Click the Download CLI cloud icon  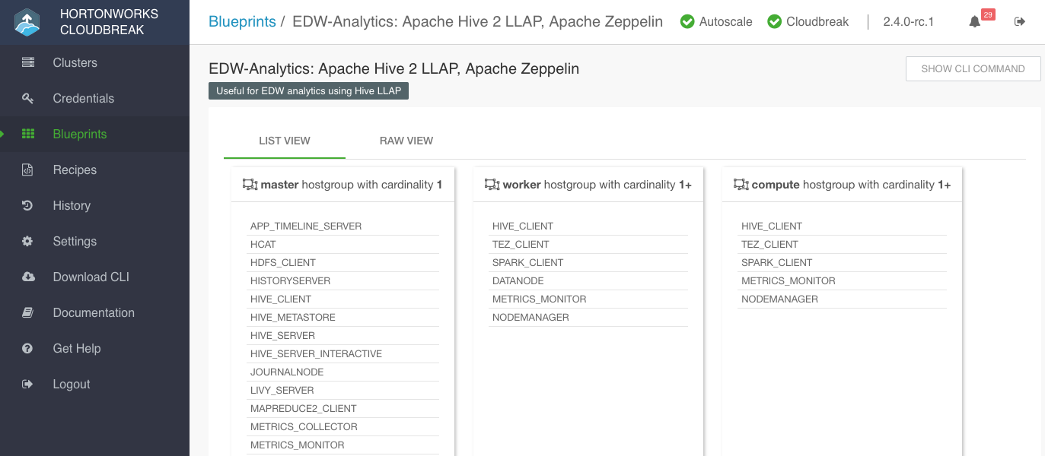[x=28, y=277]
